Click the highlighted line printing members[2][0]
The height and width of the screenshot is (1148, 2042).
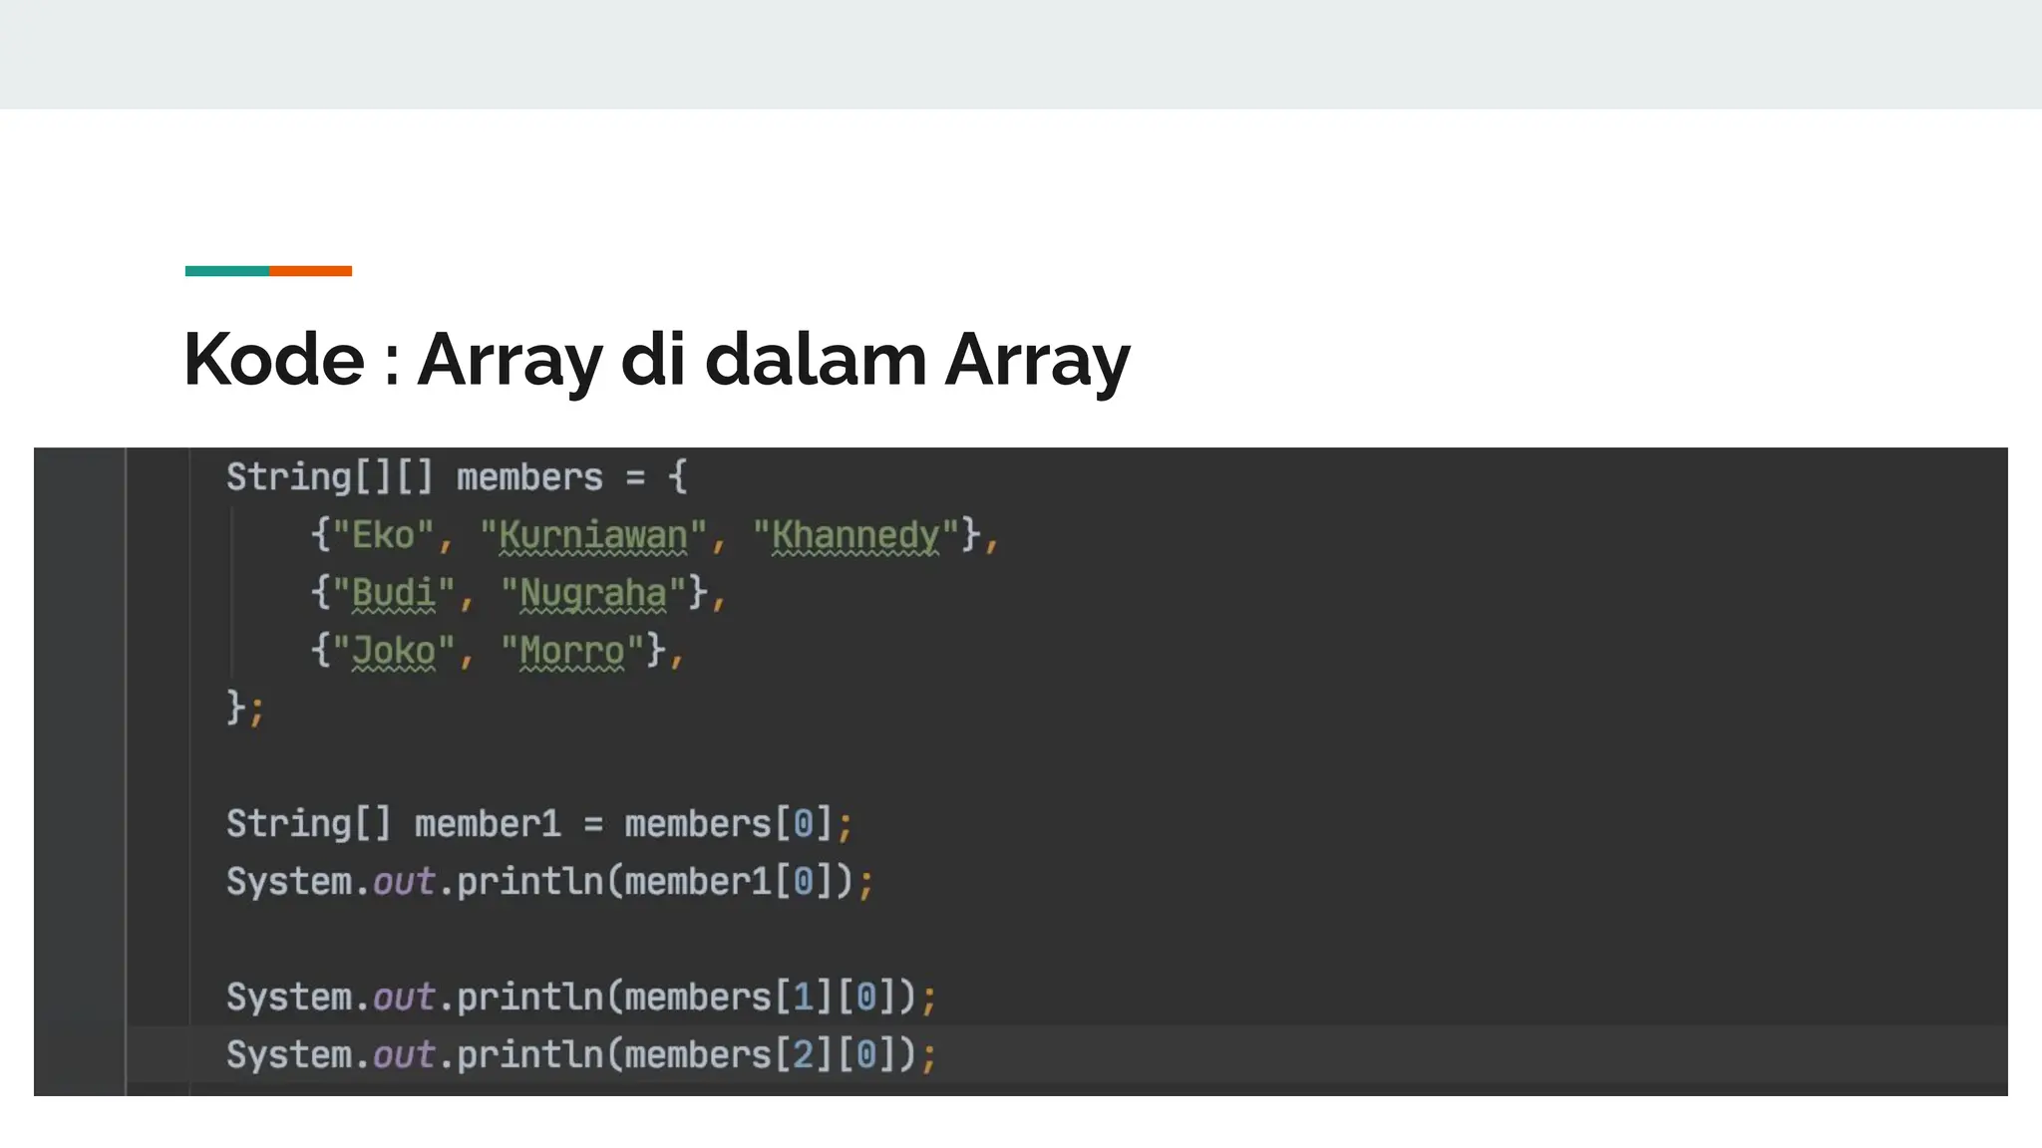pyautogui.click(x=581, y=1055)
